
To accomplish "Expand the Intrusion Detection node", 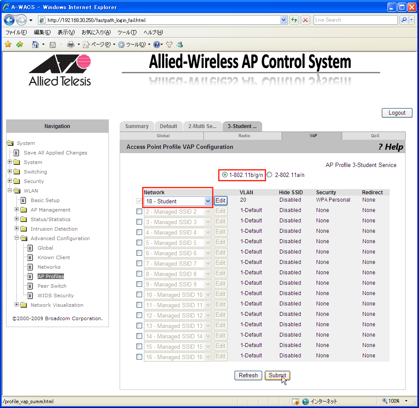I will click(x=16, y=228).
